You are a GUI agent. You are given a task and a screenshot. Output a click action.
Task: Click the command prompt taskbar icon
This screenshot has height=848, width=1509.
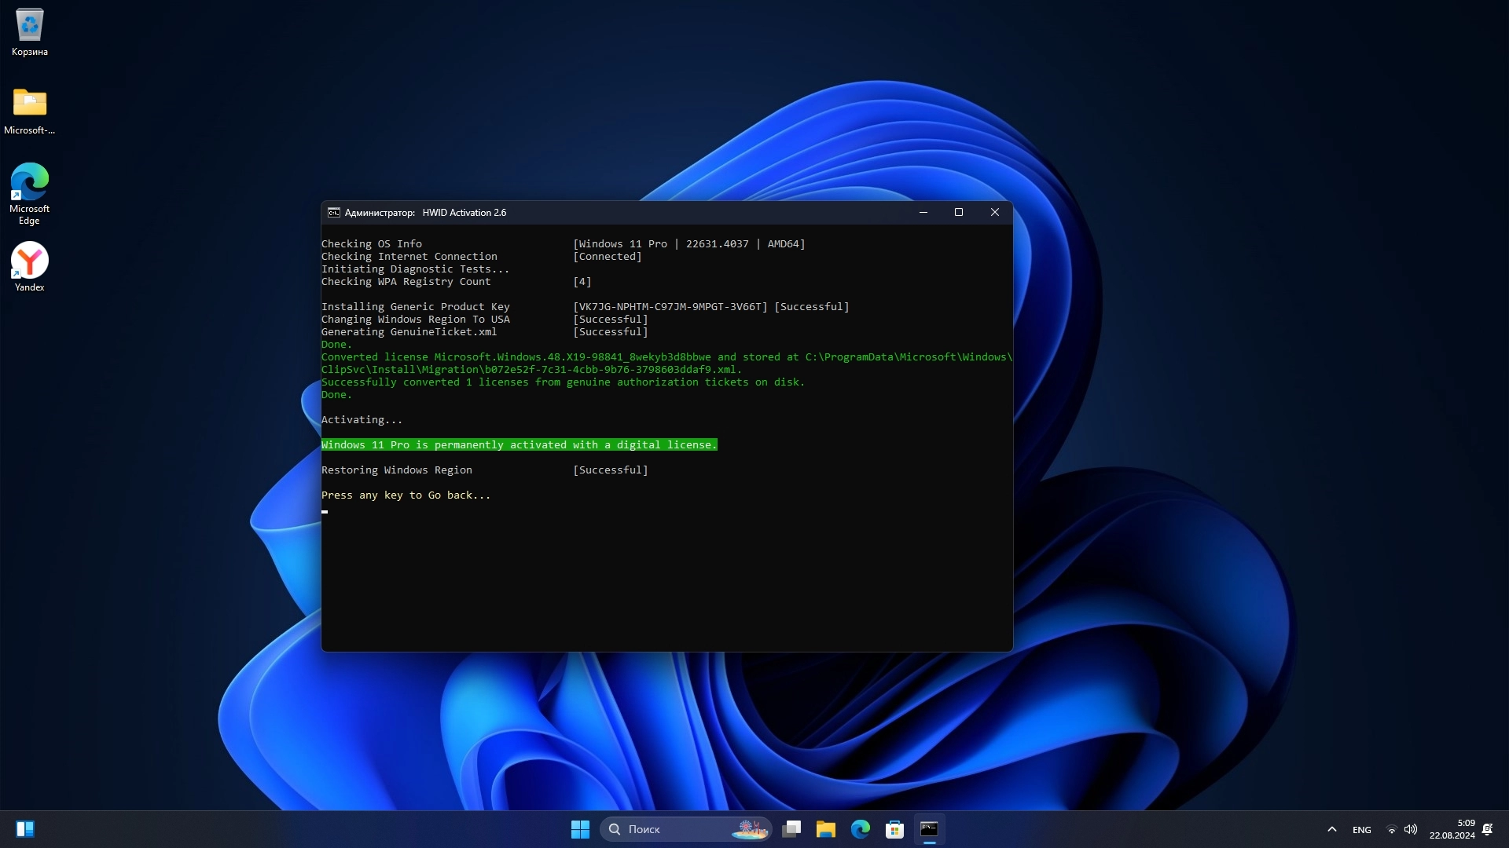tap(929, 829)
